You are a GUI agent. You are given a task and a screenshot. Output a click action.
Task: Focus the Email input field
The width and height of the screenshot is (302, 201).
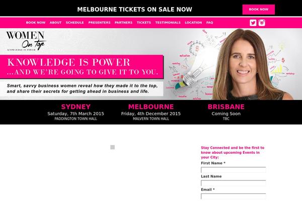click(233, 196)
